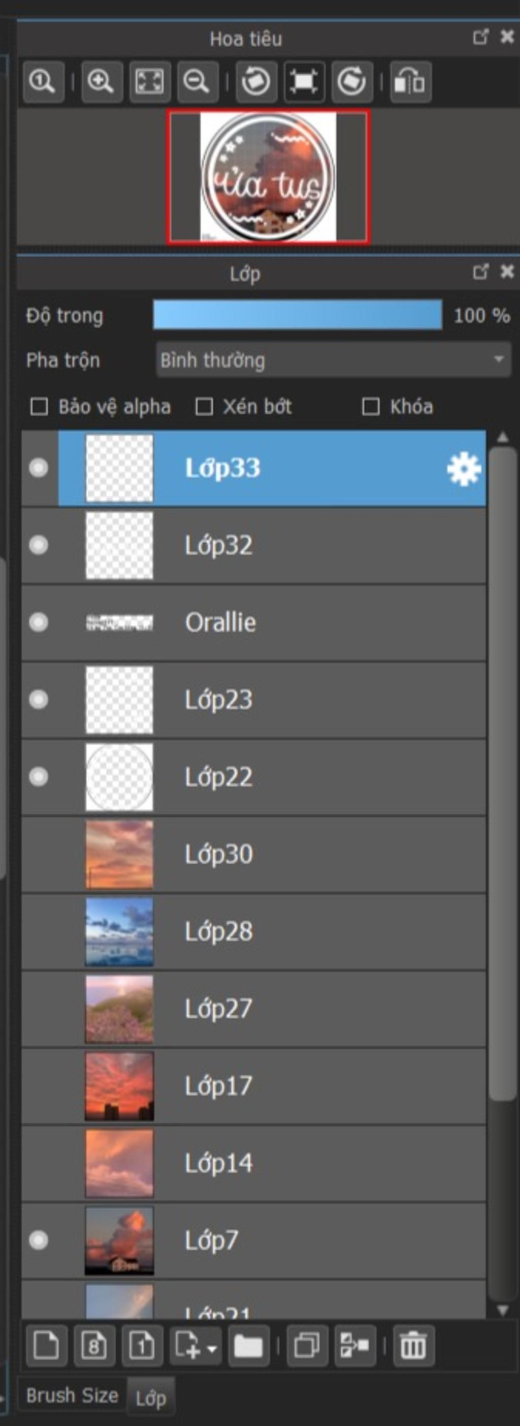This screenshot has width=520, height=1426.
Task: Enable the Bảo vệ alpha checkbox
Action: tap(39, 407)
